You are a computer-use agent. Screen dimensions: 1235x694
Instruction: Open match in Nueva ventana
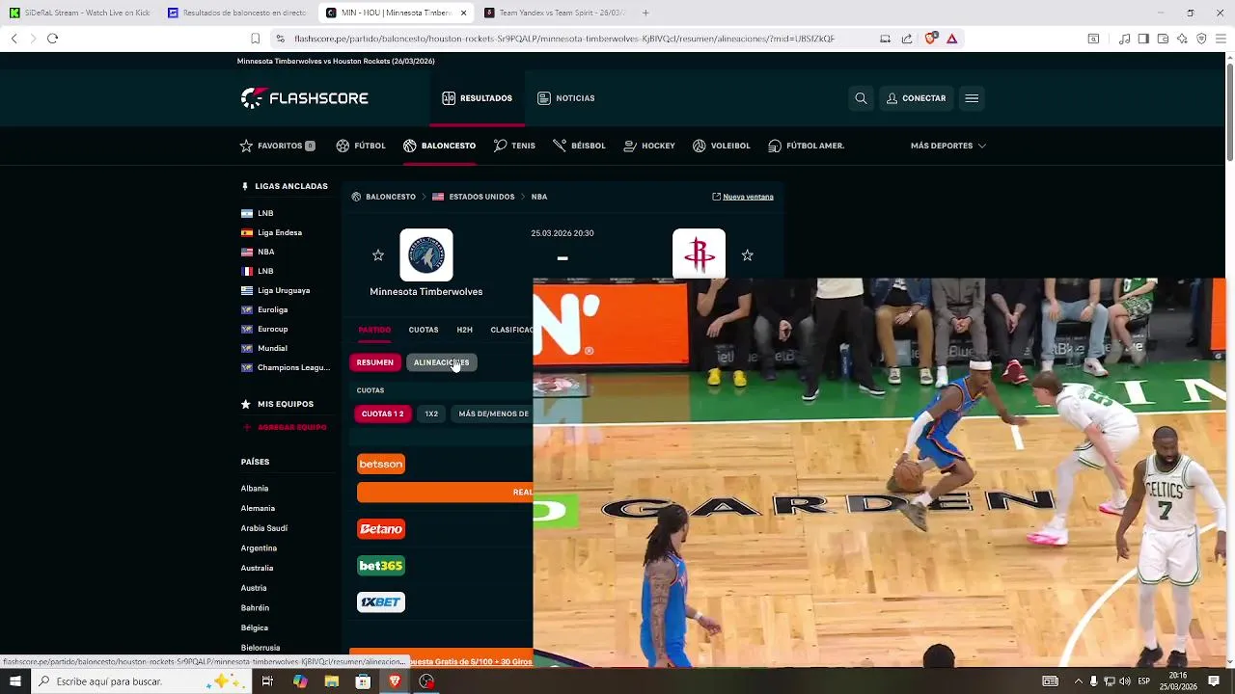(x=743, y=197)
